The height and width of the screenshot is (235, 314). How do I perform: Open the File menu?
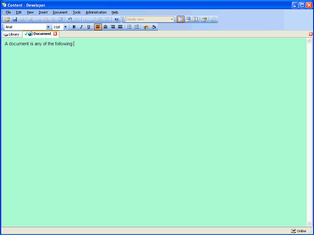(x=8, y=12)
